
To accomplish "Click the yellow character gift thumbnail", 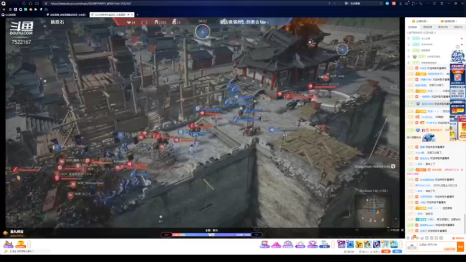I will [x=359, y=244].
